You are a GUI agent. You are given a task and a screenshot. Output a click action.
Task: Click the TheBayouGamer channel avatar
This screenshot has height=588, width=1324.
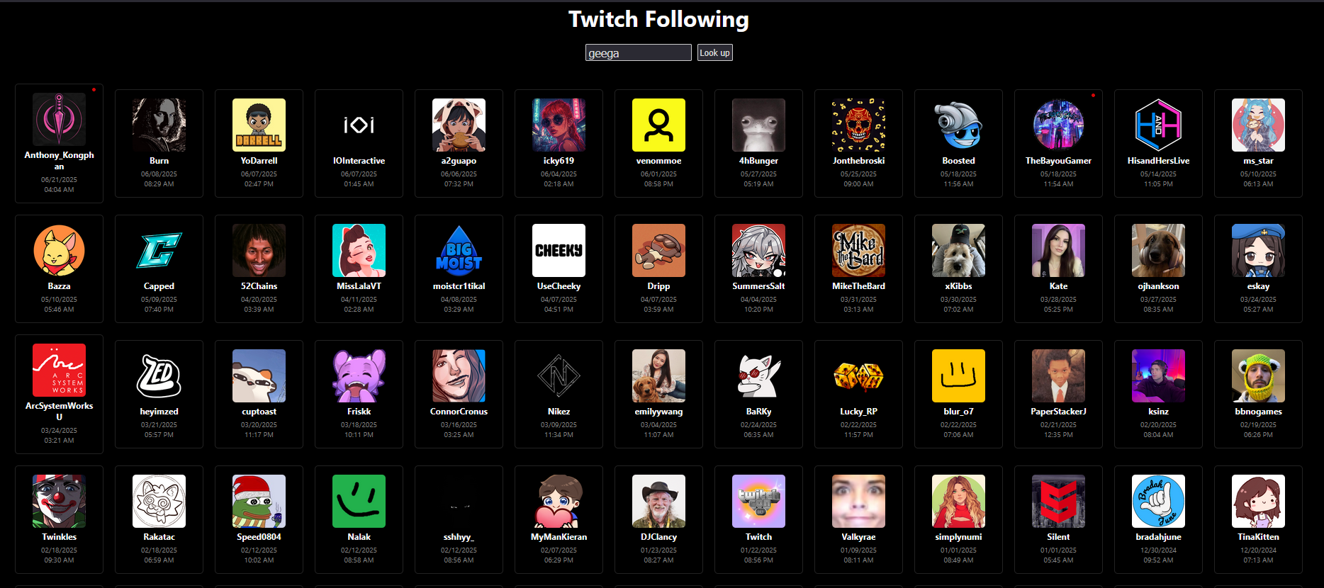click(1058, 125)
